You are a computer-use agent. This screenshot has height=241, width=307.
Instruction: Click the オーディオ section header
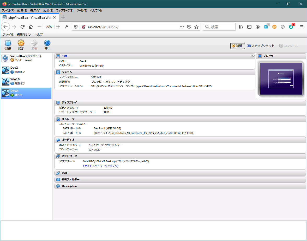tap(180, 140)
